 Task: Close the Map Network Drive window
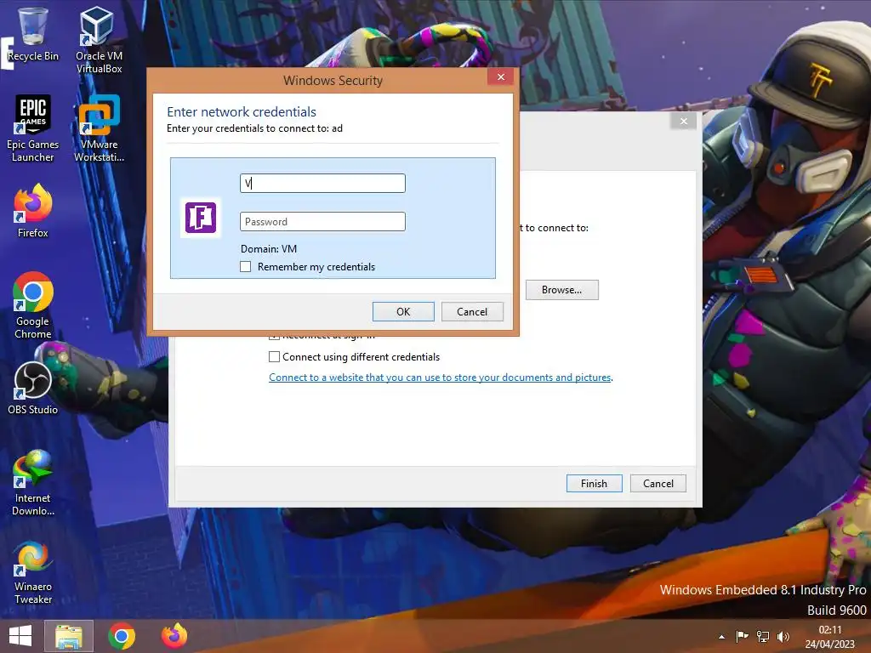(683, 121)
